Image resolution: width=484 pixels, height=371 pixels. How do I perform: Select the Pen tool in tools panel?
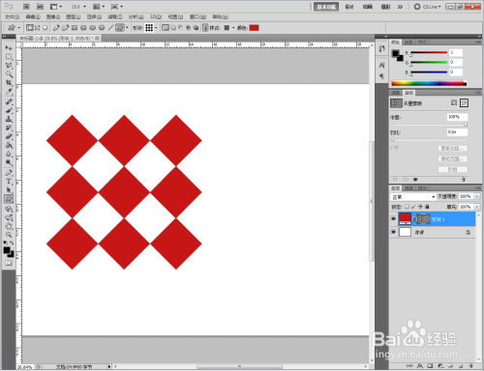pyautogui.click(x=9, y=173)
